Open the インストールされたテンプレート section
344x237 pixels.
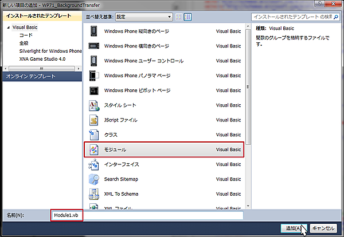click(x=42, y=16)
